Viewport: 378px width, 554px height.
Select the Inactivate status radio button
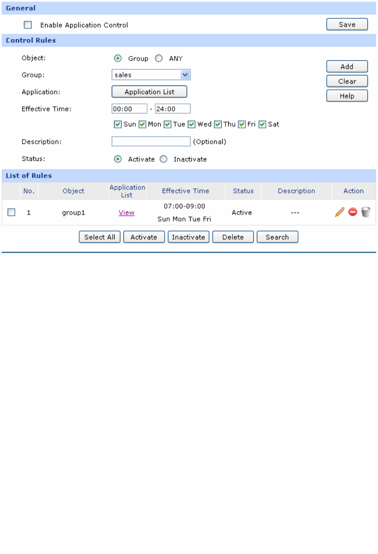coord(164,159)
